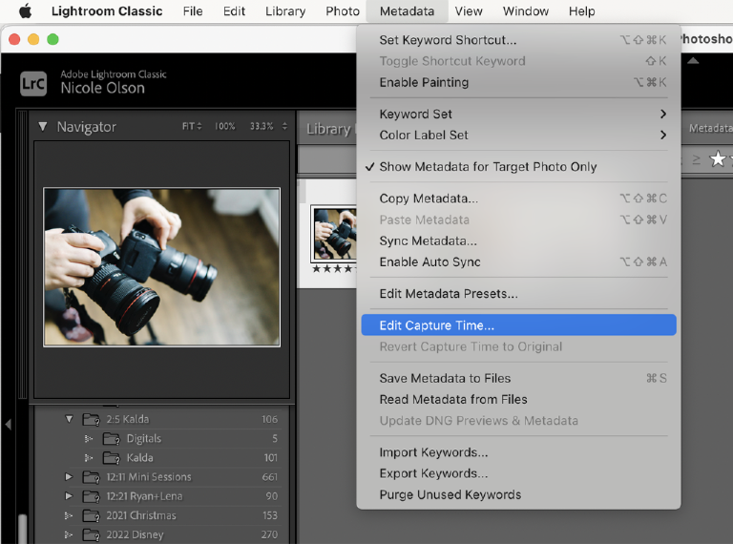Choose Edit Capture Time menu item
733x544 pixels.
(x=436, y=325)
